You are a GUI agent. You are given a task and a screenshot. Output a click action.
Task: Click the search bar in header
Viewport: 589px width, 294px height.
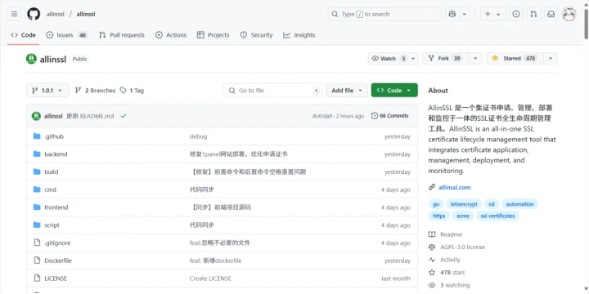[384, 14]
